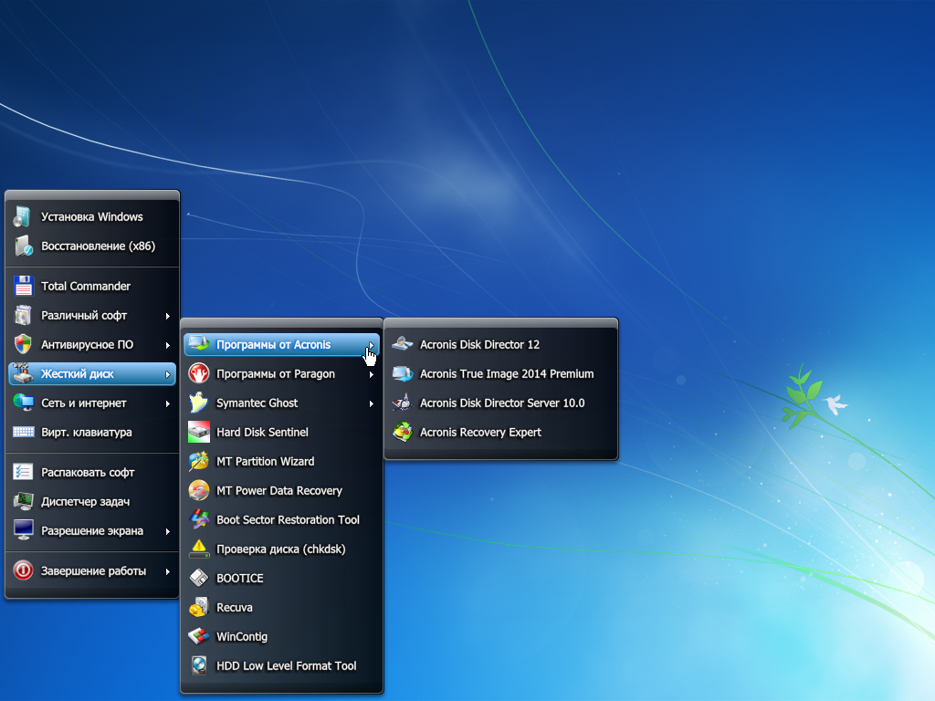The image size is (935, 701).
Task: Click the WinContig icon
Action: [x=198, y=636]
